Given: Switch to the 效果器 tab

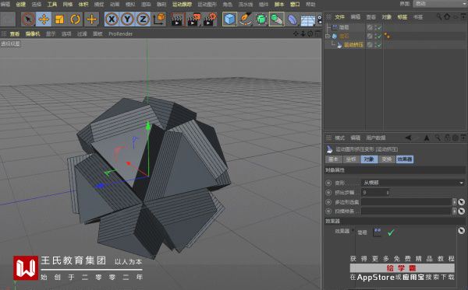Looking at the screenshot, I should pos(405,159).
